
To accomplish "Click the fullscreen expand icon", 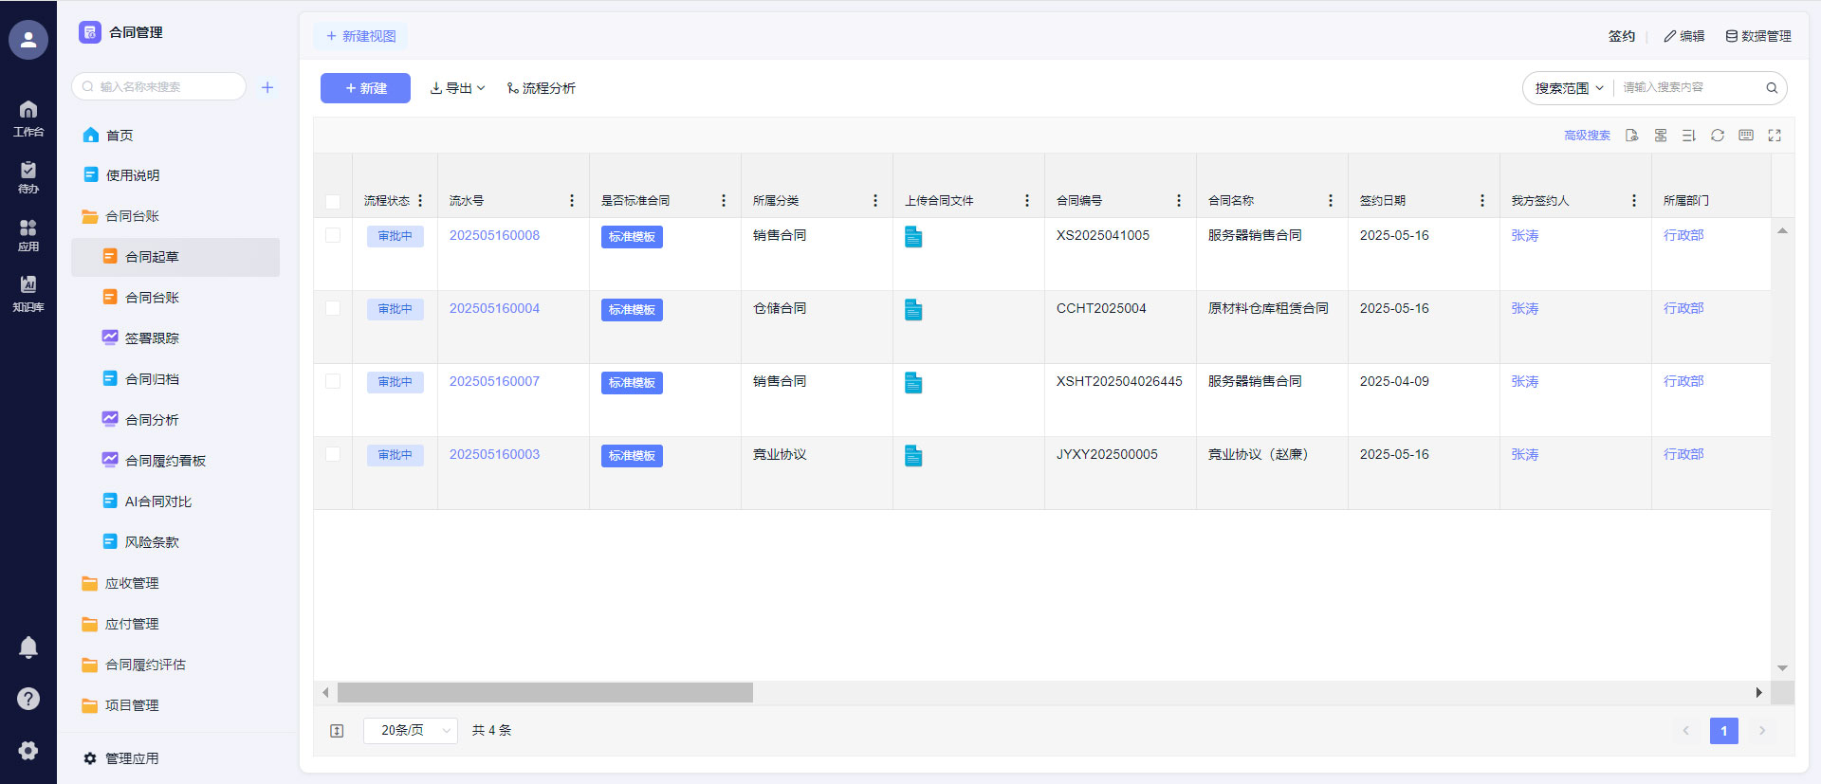I will tap(1774, 136).
